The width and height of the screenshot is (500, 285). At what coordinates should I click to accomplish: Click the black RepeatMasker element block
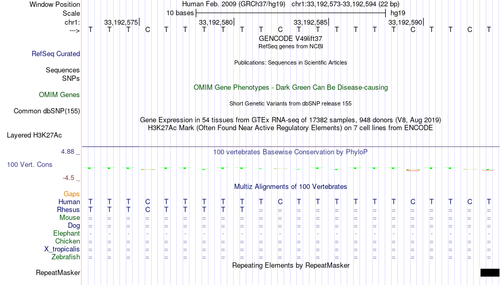click(490, 272)
